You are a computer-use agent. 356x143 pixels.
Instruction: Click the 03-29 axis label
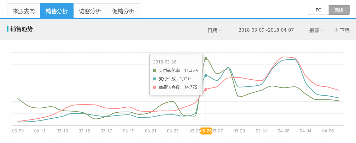click(x=239, y=131)
